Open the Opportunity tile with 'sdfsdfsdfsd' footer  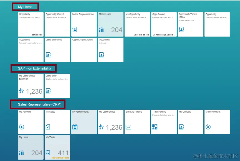(31, 24)
